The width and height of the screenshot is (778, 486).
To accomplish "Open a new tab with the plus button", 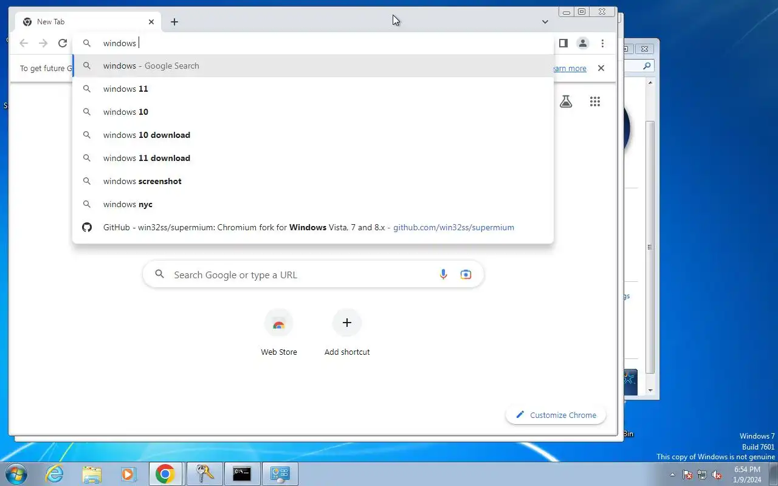I will pos(174,22).
